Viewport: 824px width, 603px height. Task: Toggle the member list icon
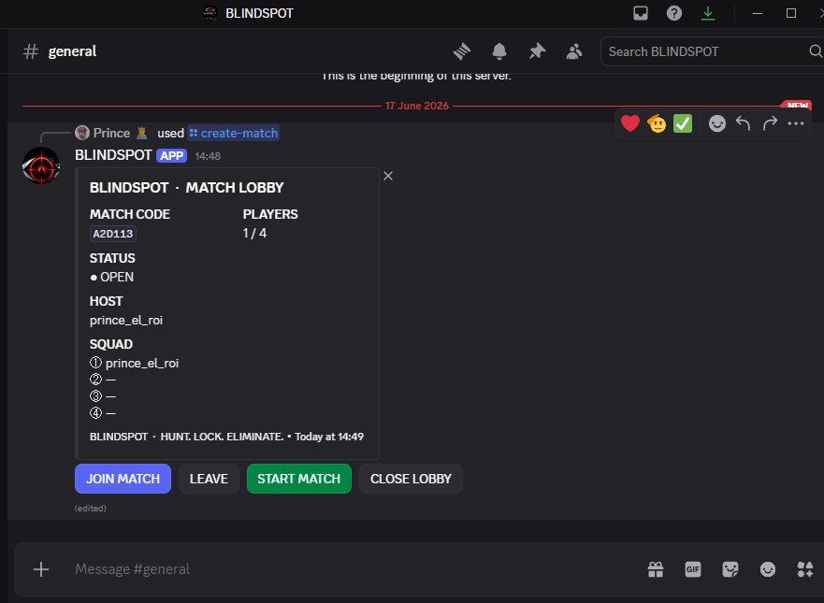[574, 51]
